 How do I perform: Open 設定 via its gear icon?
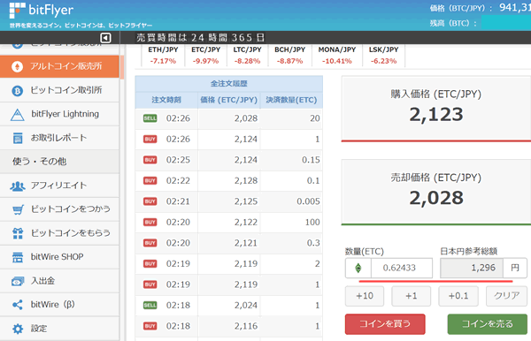click(x=18, y=329)
